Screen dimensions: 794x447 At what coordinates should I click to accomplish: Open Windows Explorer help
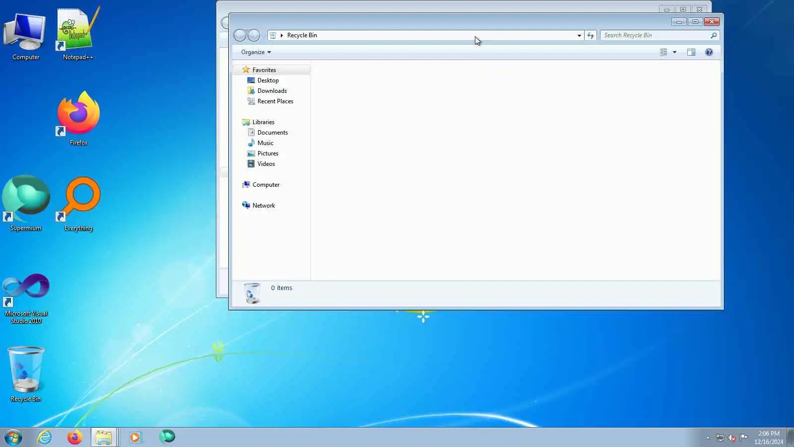pyautogui.click(x=709, y=52)
